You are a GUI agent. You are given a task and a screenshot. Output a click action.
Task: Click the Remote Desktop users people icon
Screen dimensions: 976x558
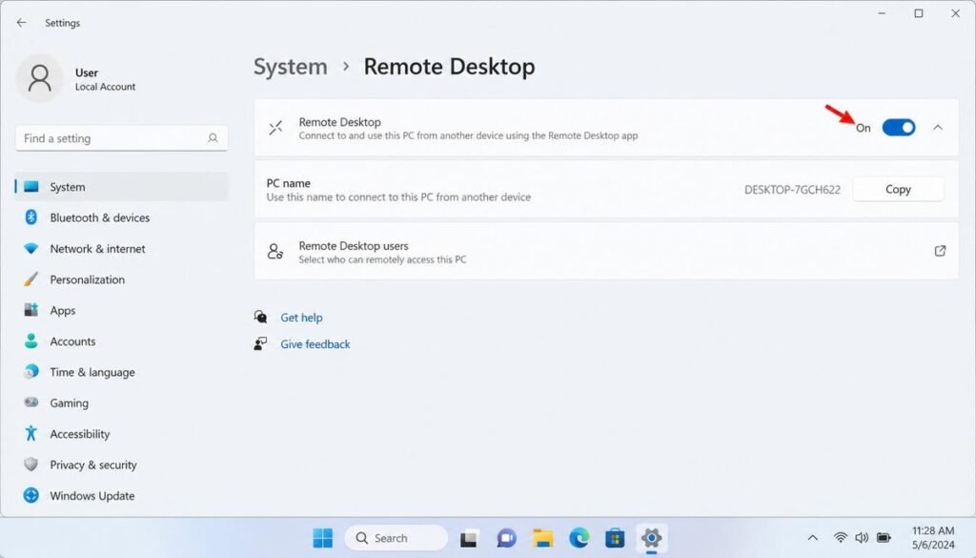tap(275, 251)
